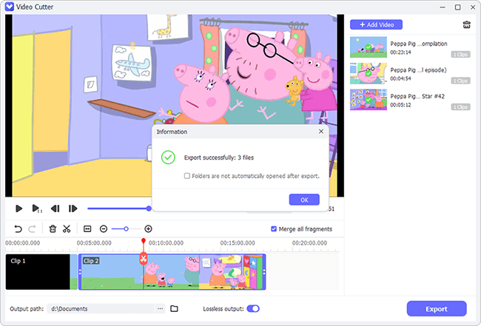Zoom in the timeline with plus icon
The width and height of the screenshot is (481, 326).
pos(148,229)
